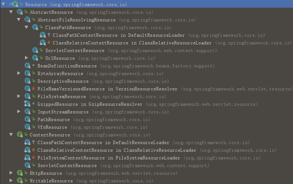The width and height of the screenshot is (293, 184).
Task: Collapse the AbstractFileResolvingResource node
Action: [18, 20]
